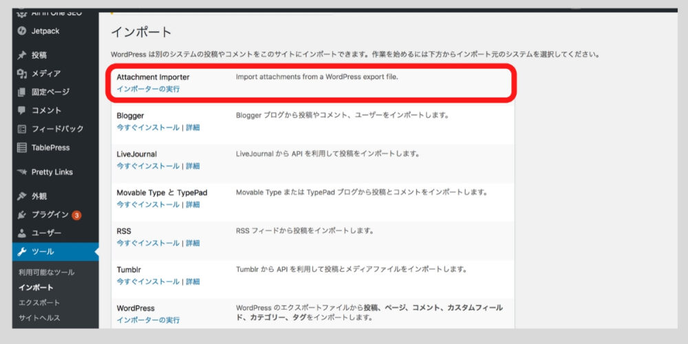Click 詳細 link under LiveJournal
This screenshot has height=344, width=688.
point(193,166)
